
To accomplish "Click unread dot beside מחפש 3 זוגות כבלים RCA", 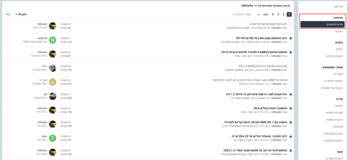I will coord(291,108).
